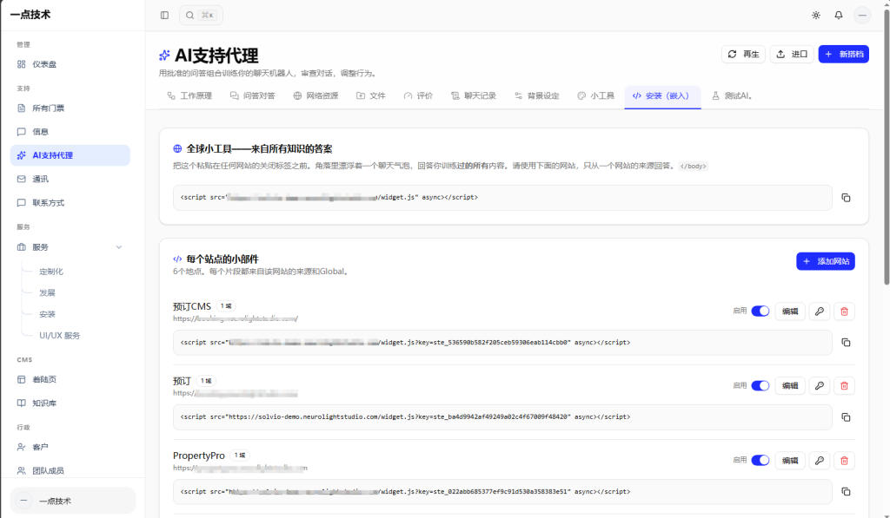Viewport: 890px width, 518px height.
Task: Open 所有门票 in sidebar
Action: pos(70,108)
